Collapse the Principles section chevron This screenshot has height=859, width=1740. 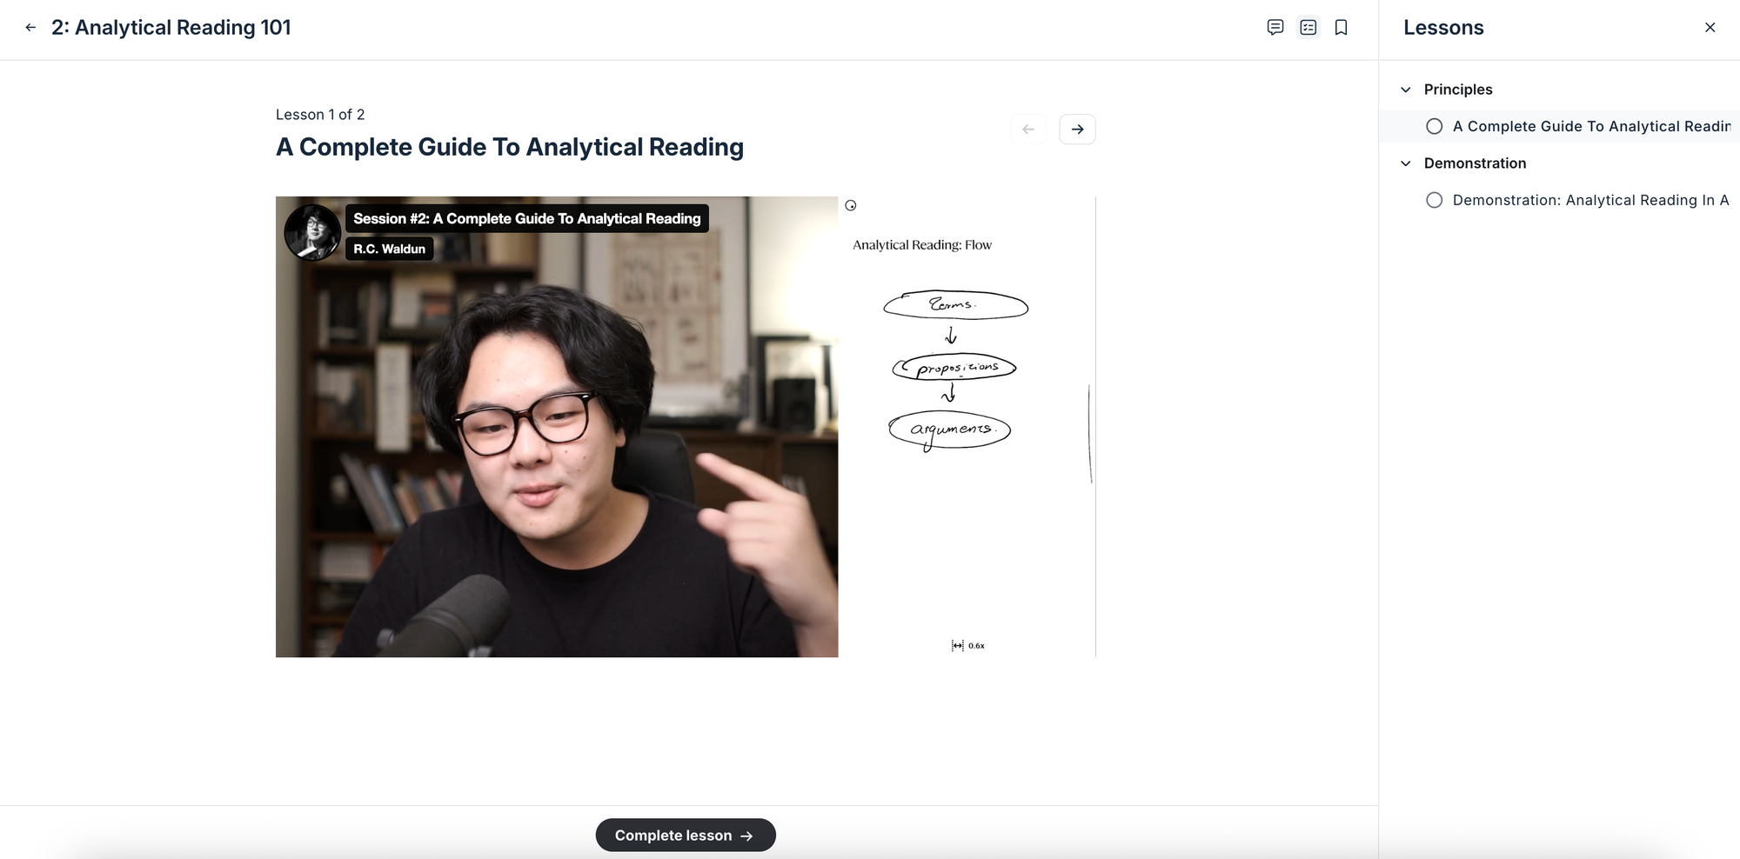point(1405,90)
